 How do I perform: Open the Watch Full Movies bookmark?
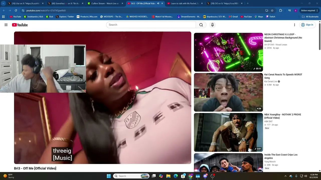162,17
